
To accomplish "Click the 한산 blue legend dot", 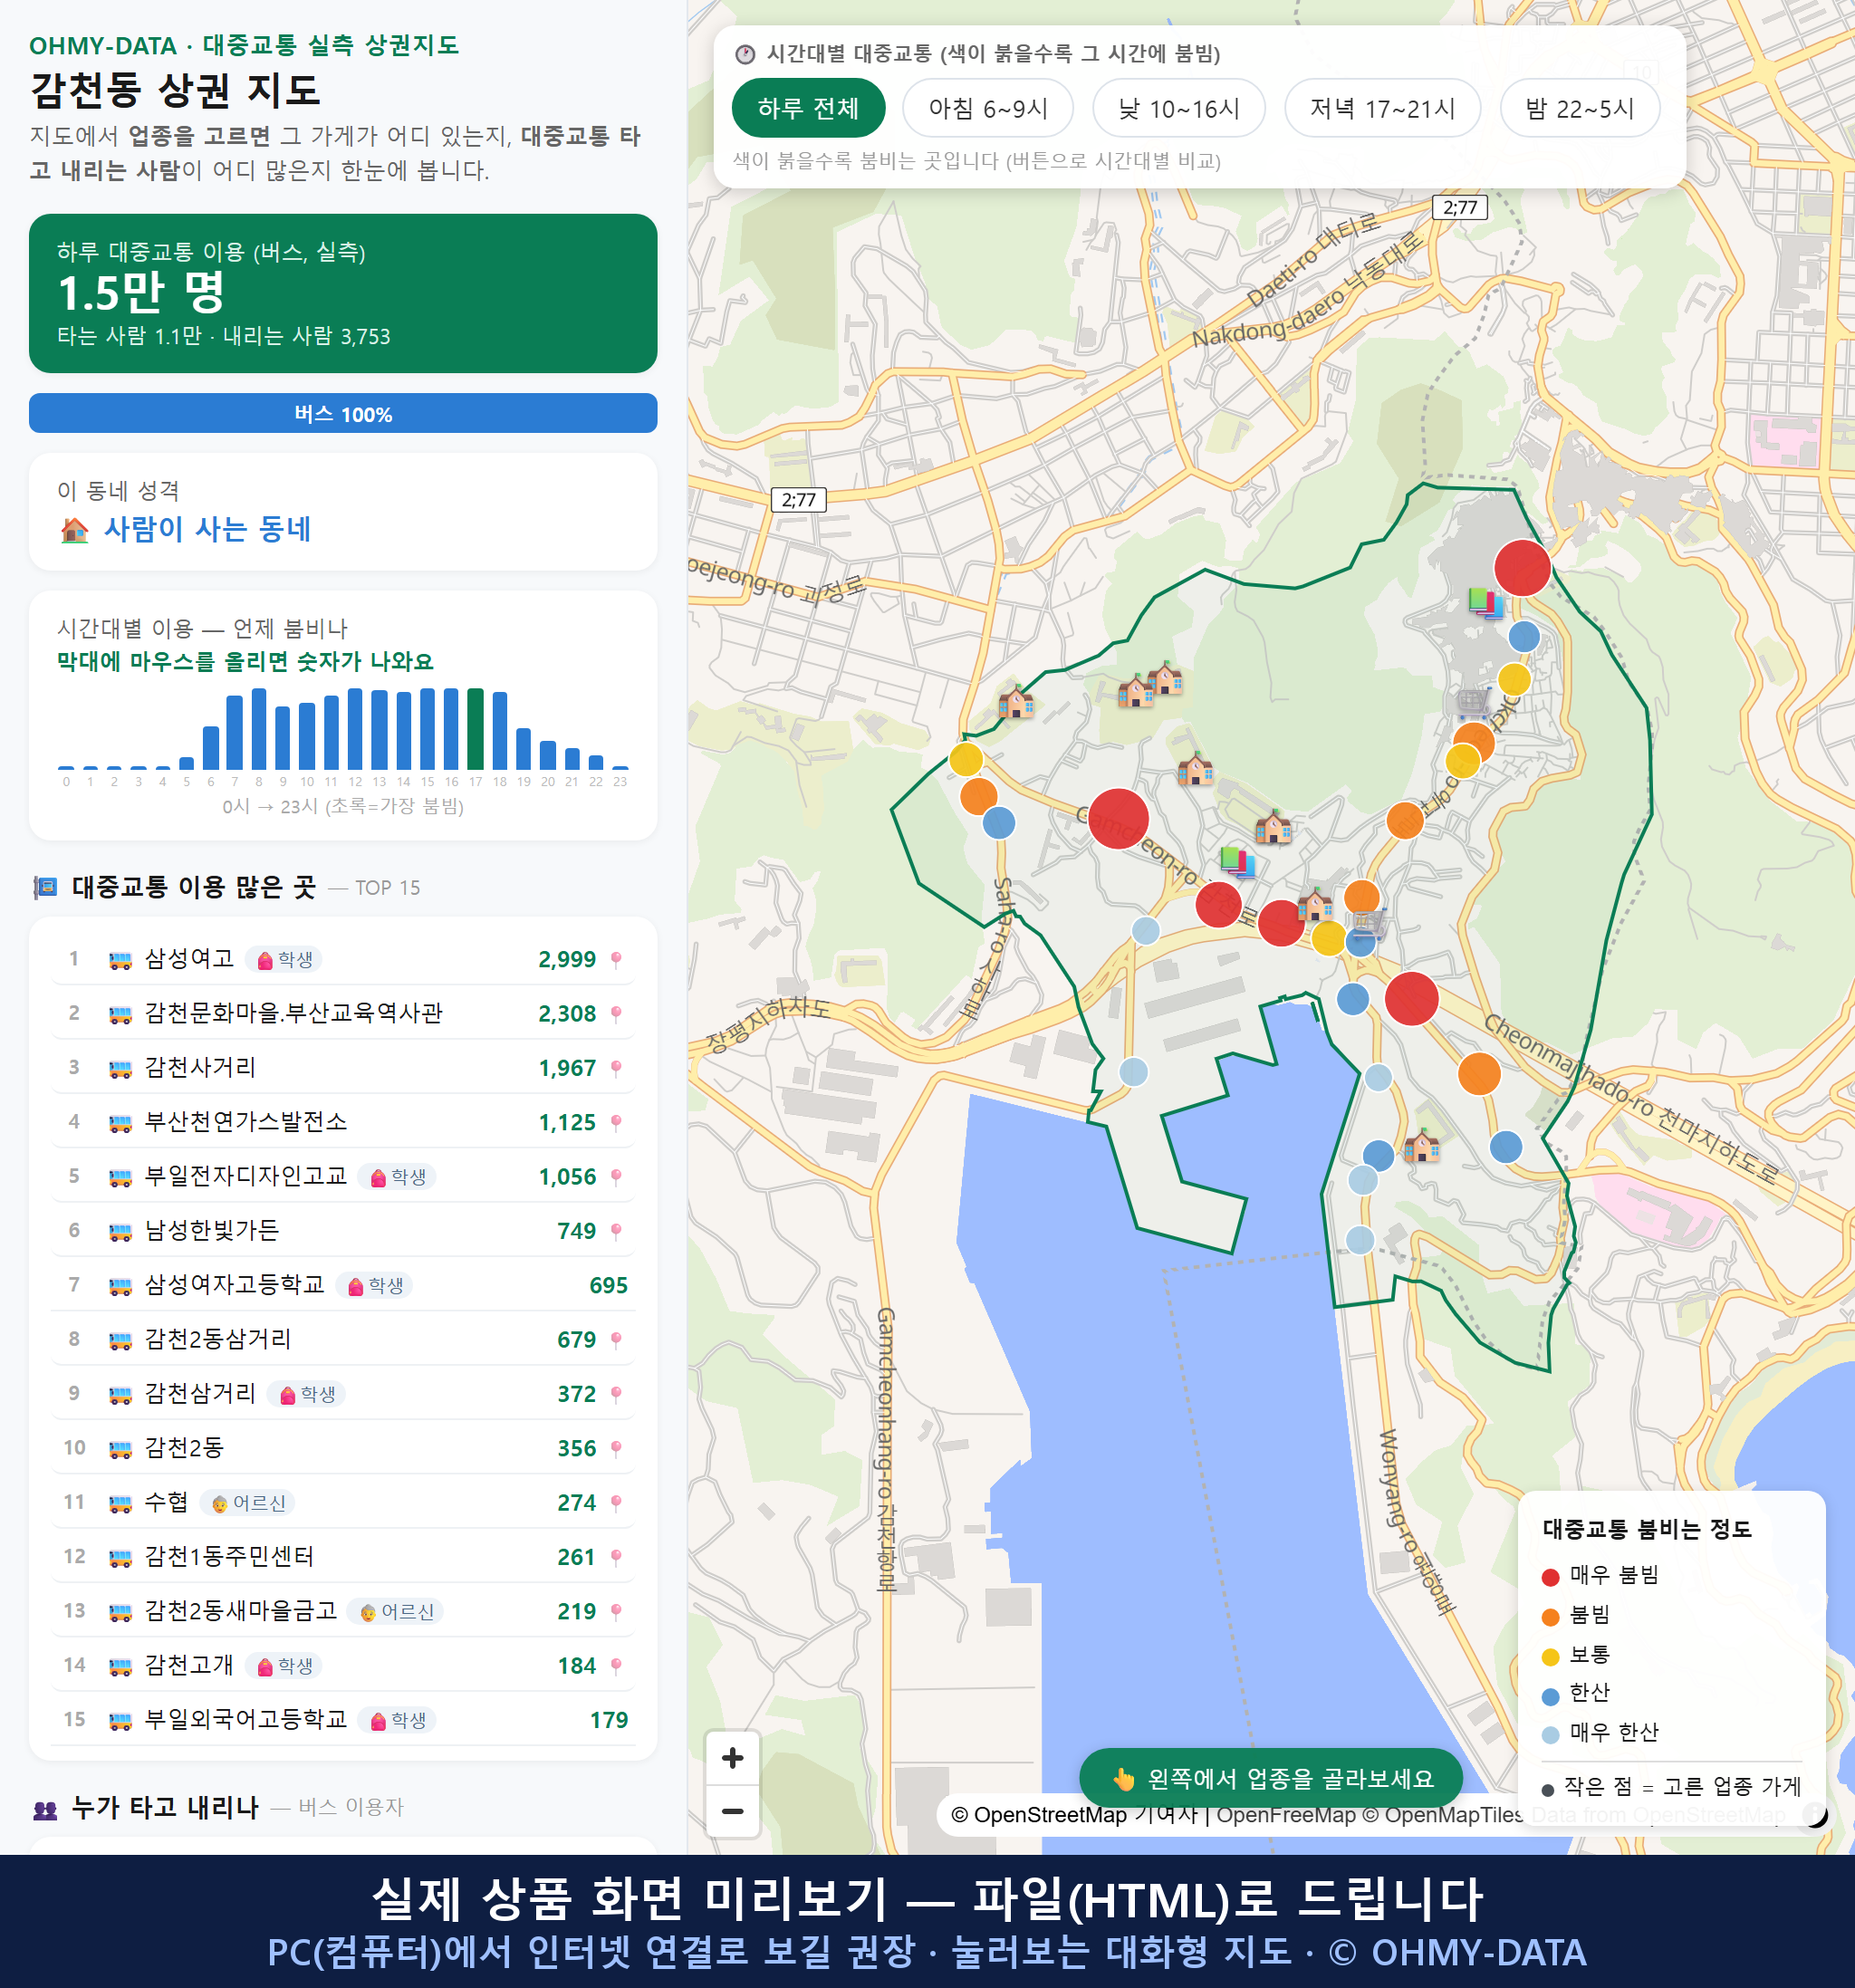I will (x=1551, y=1696).
